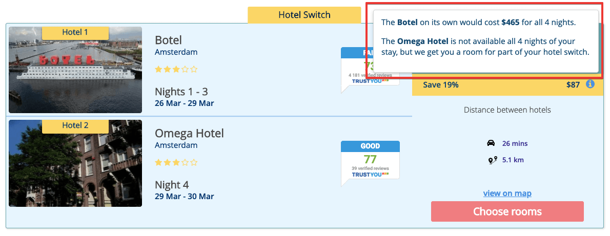Open the view on map link
Screen dimensions: 610x236
[x=507, y=194]
